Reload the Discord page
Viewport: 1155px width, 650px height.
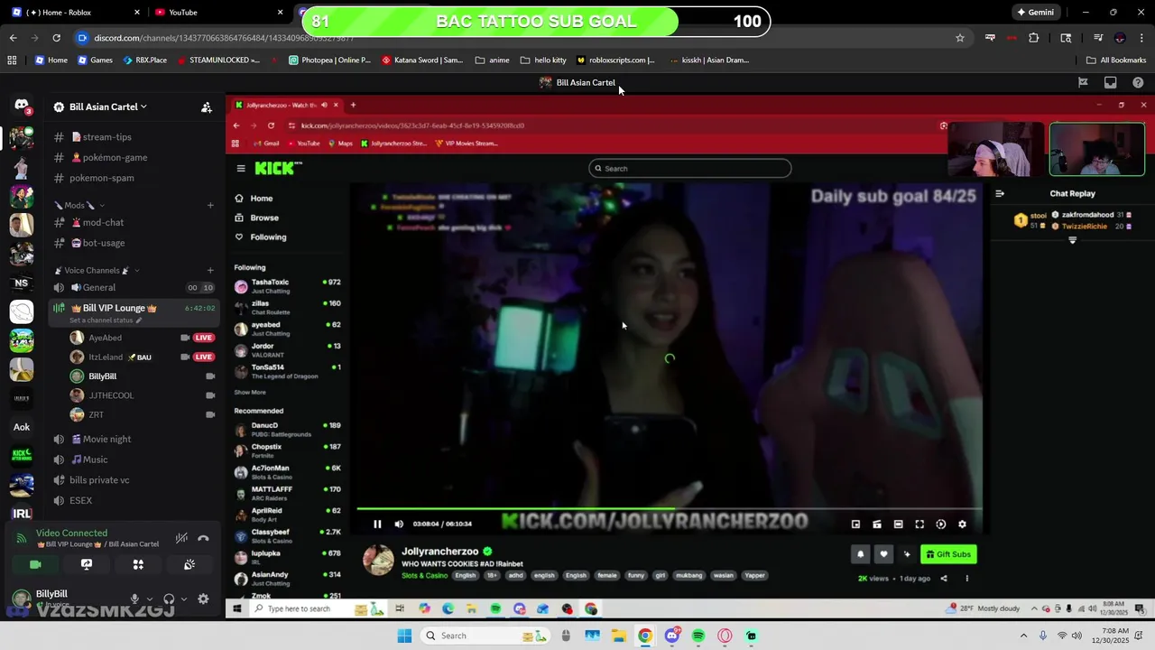click(x=56, y=38)
